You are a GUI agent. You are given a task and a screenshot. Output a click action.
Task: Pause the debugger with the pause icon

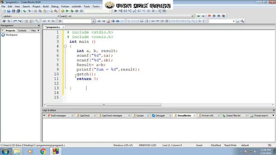pos(148,11)
